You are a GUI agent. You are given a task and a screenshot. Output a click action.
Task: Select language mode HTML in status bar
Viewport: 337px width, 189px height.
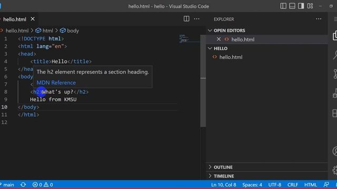[310, 185]
